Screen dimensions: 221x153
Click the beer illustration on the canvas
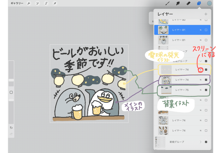[89, 84]
